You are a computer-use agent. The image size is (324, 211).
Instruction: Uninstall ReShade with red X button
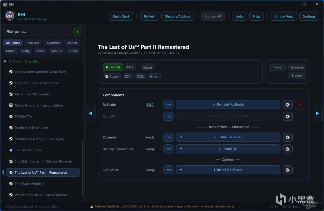pyautogui.click(x=300, y=104)
